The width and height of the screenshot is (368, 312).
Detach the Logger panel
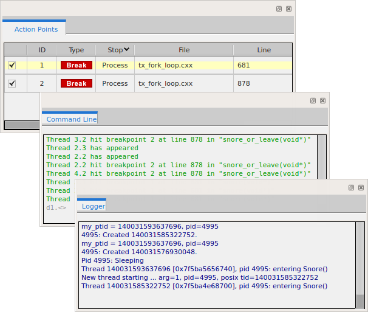pyautogui.click(x=351, y=188)
